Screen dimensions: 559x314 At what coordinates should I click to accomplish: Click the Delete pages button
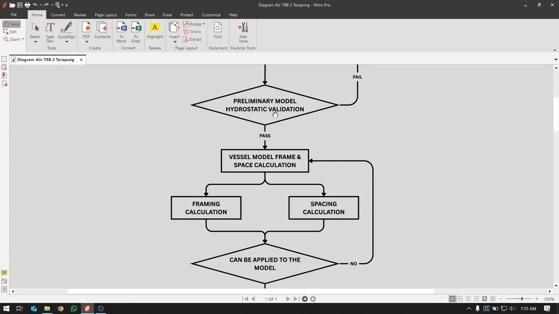[x=192, y=32]
